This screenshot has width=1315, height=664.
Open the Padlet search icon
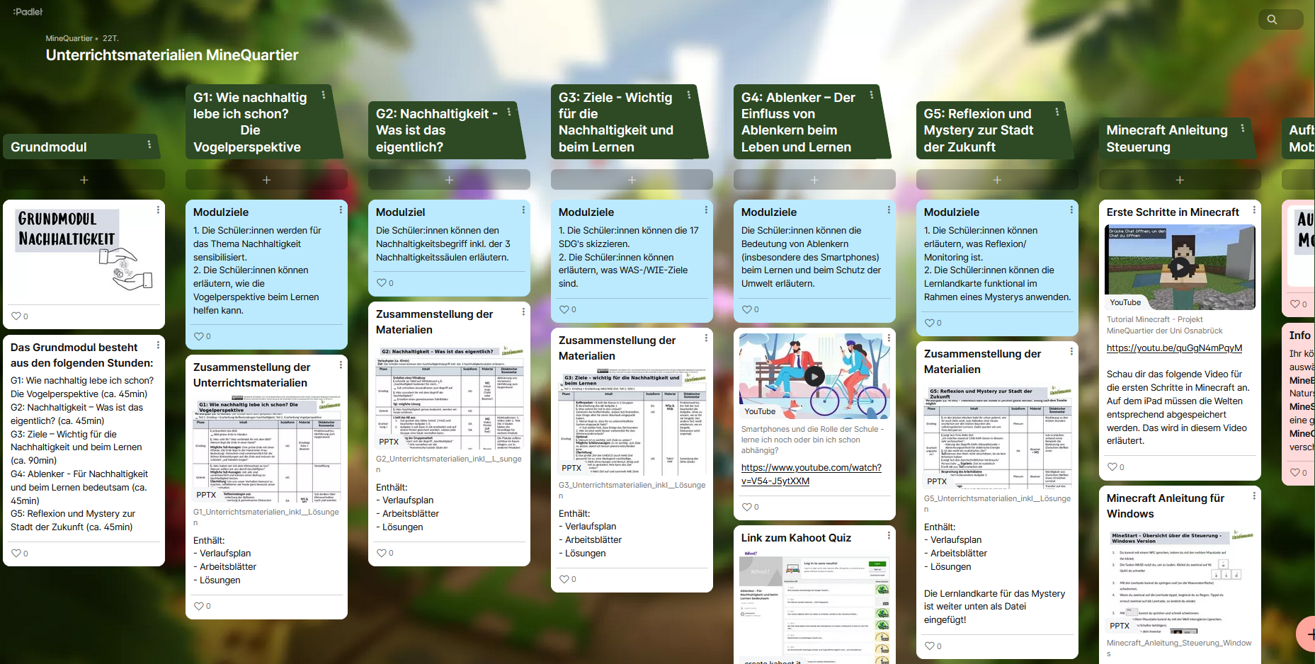[1272, 20]
